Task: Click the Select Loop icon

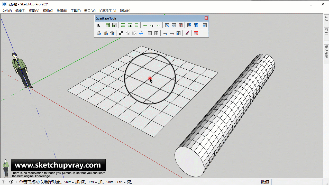Action: (145, 25)
